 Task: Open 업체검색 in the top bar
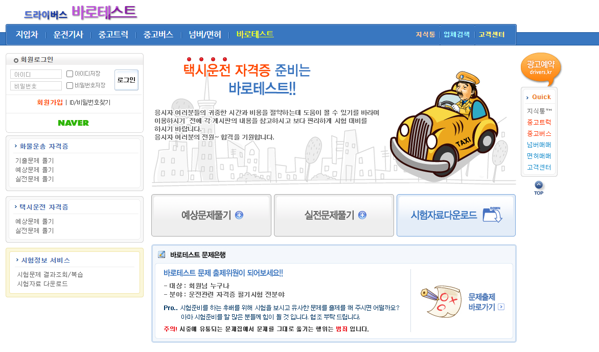(x=456, y=34)
